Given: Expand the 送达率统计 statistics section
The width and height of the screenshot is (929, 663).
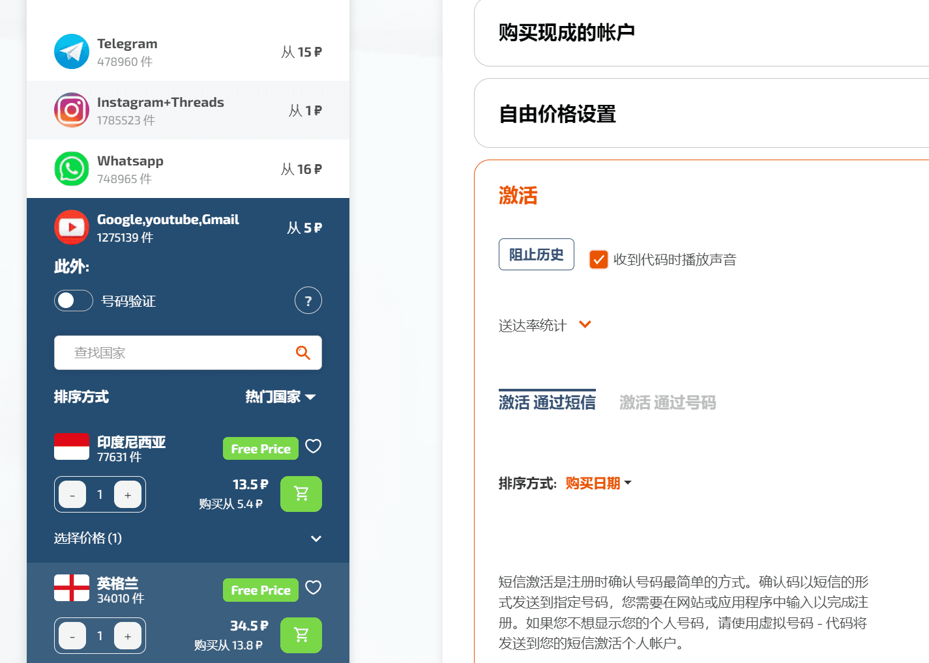Looking at the screenshot, I should click(545, 324).
